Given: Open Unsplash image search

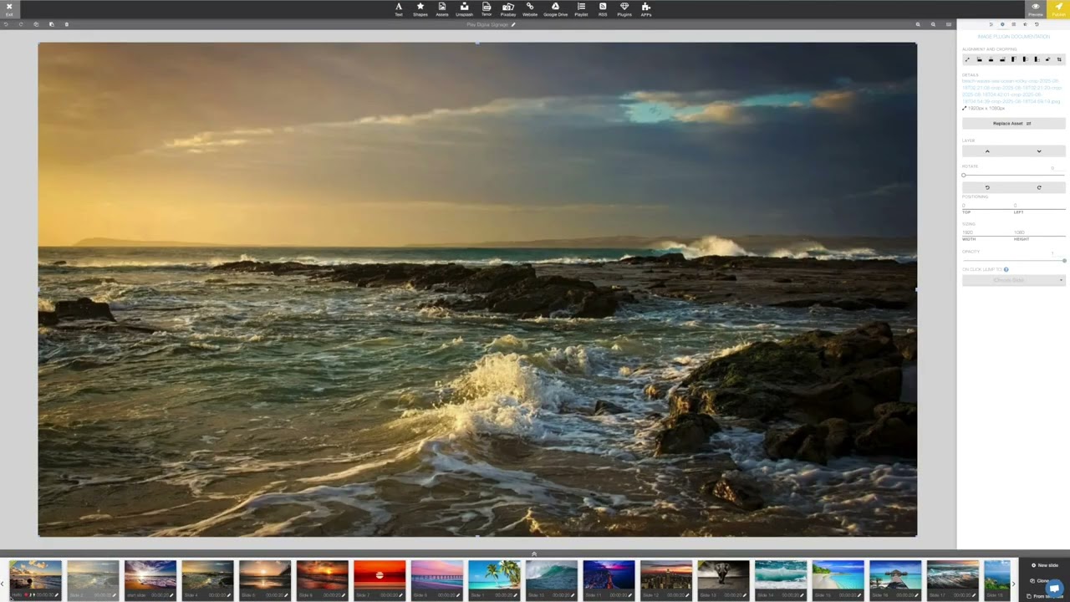Looking at the screenshot, I should coord(464,9).
